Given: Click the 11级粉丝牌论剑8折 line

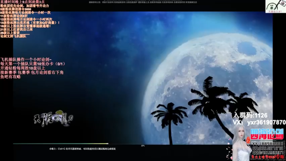Looking at the screenshot, I should pos(14,16).
